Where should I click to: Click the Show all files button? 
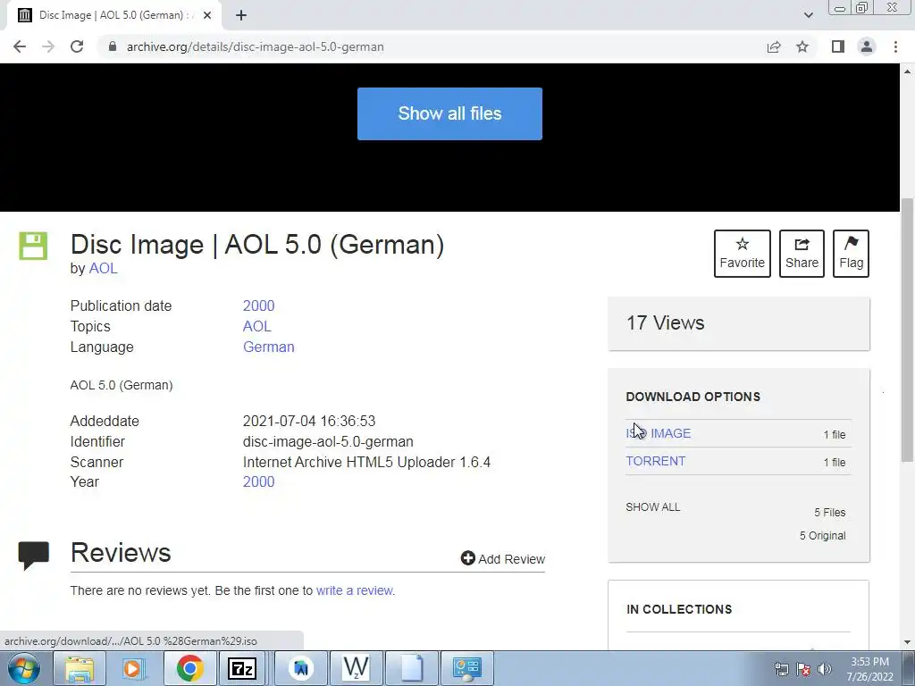coord(449,113)
